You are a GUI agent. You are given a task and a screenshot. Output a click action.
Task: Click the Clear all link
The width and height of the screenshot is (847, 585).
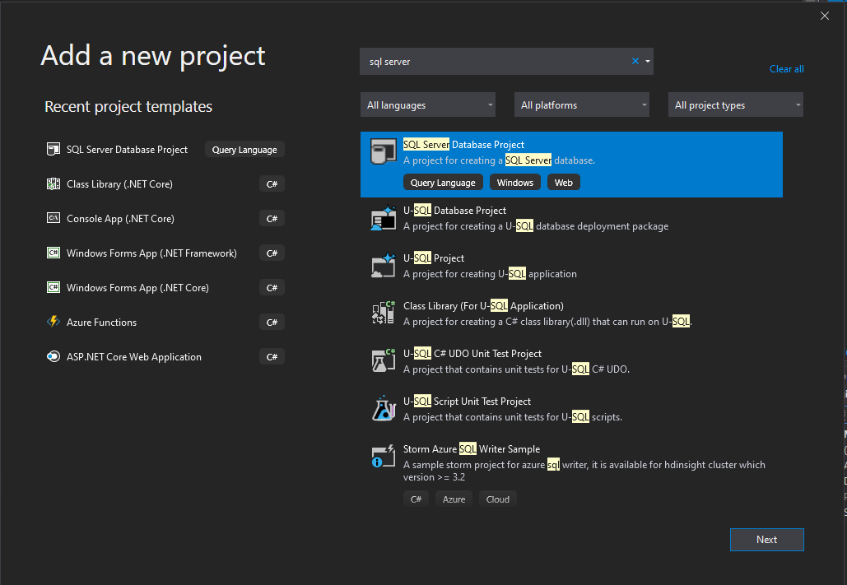point(786,68)
